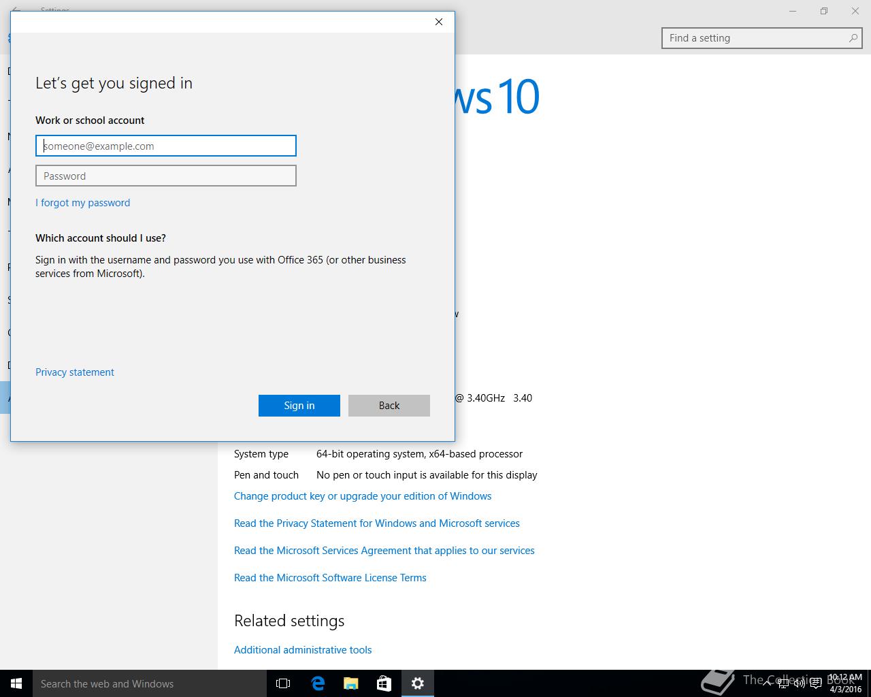Viewport: 871px width, 697px height.
Task: Close the Settings window
Action: tap(855, 11)
